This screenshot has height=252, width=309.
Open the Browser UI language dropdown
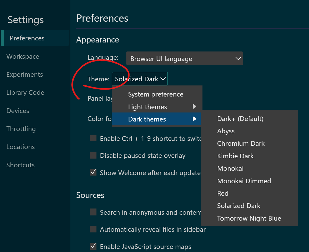(x=185, y=58)
